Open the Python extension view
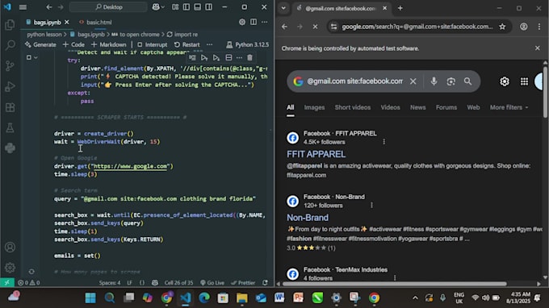Viewport: 549px width, 308px height. (10, 148)
